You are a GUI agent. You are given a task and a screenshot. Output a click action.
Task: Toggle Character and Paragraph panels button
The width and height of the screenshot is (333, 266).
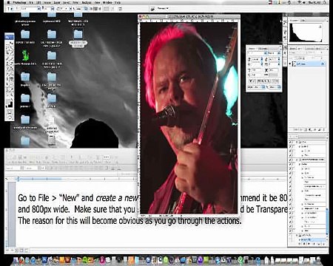pos(120,9)
